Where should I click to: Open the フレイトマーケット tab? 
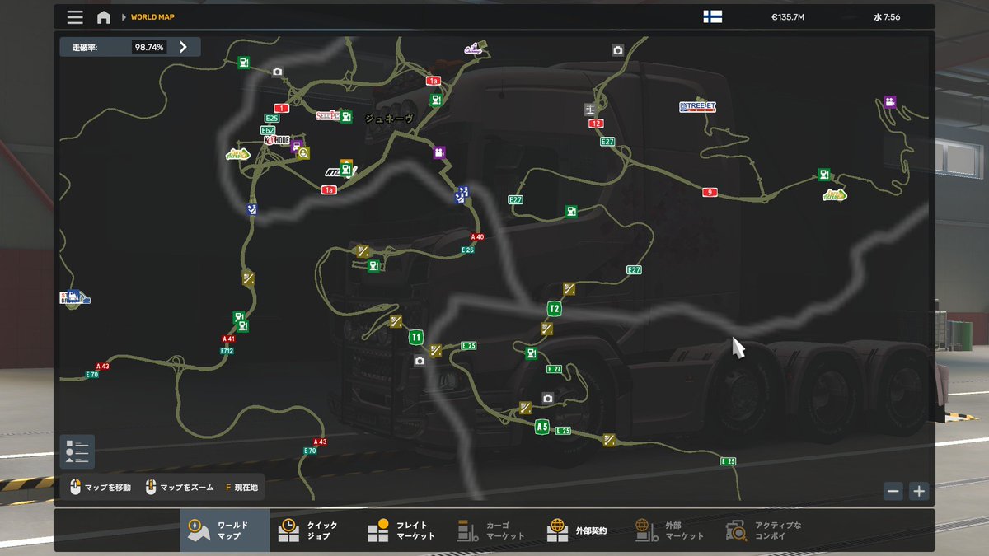tap(403, 530)
